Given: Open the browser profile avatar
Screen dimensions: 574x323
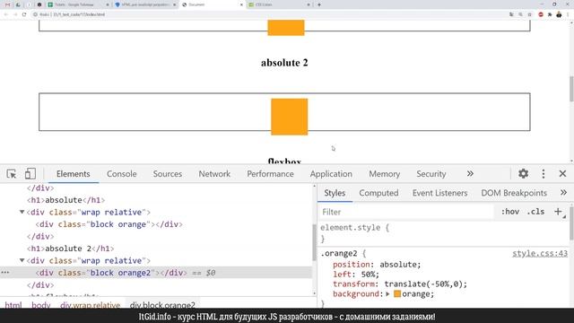Looking at the screenshot, I should pyautogui.click(x=559, y=14).
